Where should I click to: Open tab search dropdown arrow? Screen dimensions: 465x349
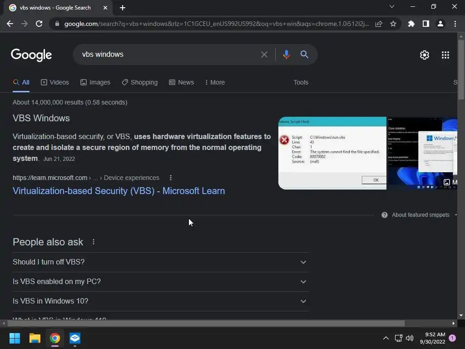point(392,6)
